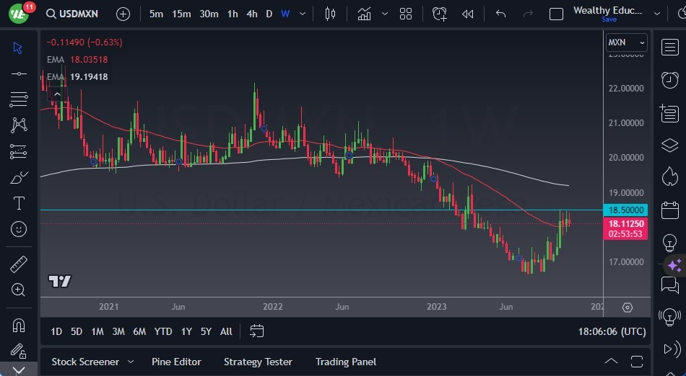Toggle the magnet mode
This screenshot has width=686, height=376.
pos(18,325)
